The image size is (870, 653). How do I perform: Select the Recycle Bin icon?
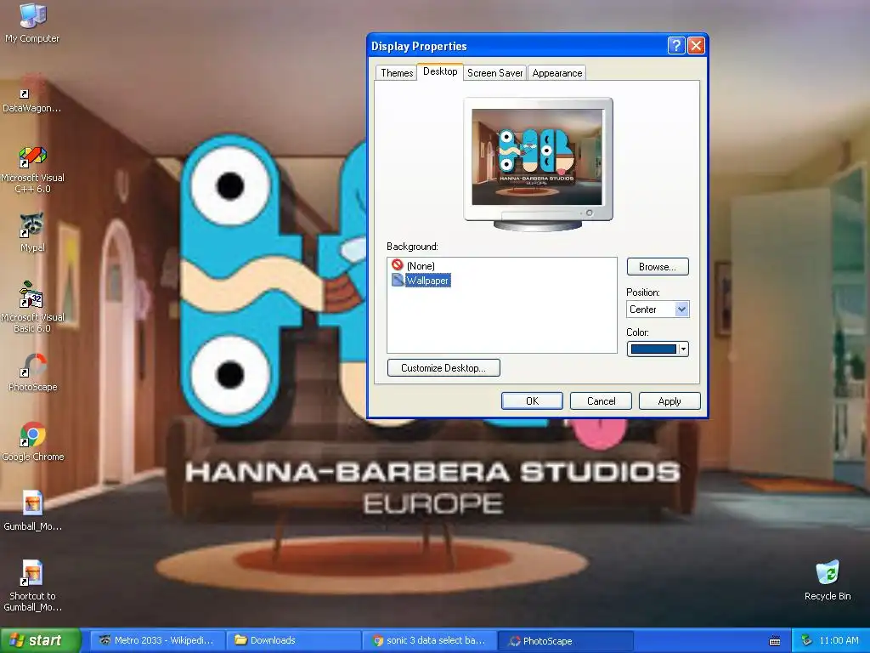pos(828,581)
